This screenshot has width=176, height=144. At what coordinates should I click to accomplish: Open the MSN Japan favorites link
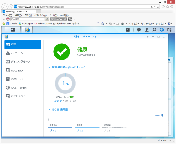[x=26, y=24]
